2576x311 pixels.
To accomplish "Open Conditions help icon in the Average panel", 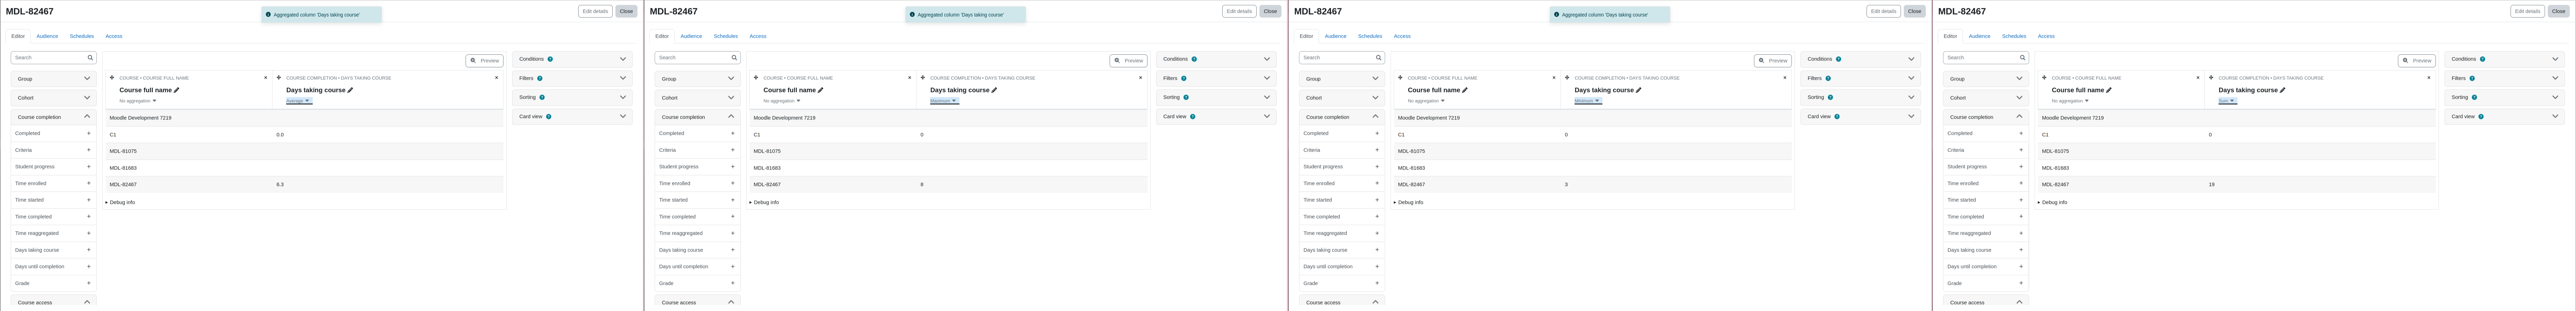I will click(550, 59).
